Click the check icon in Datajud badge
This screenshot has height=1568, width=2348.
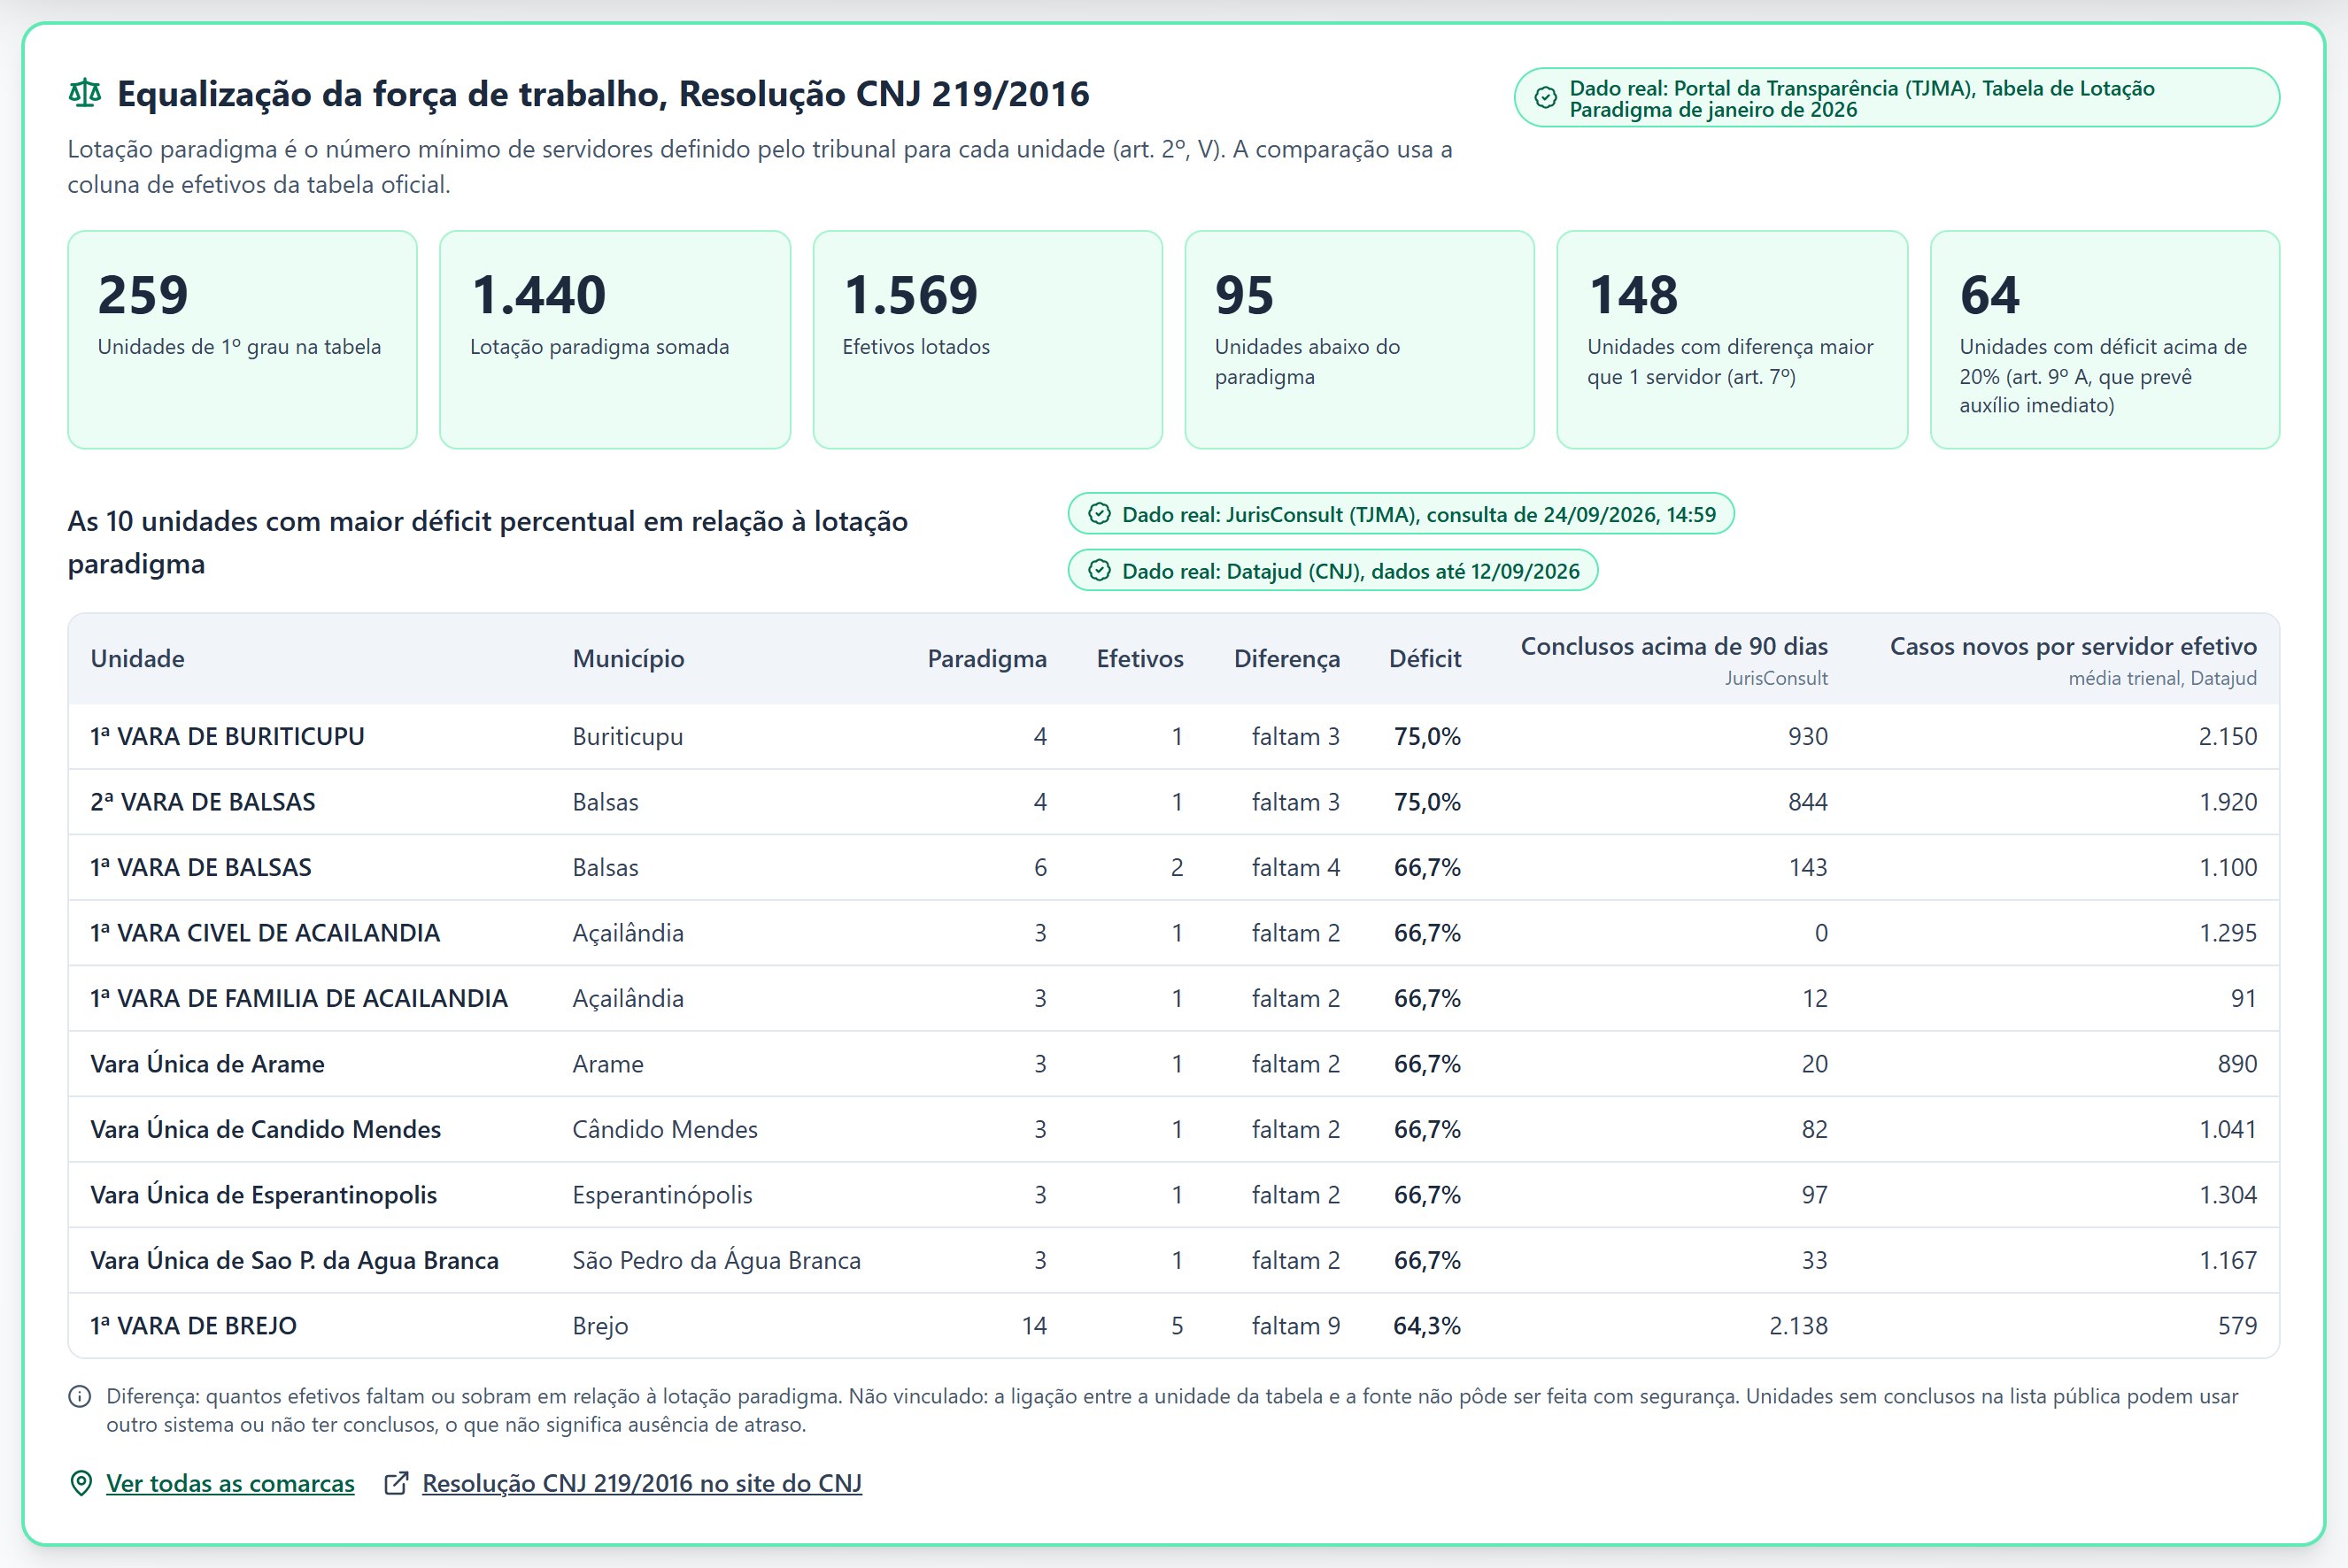pos(1100,571)
